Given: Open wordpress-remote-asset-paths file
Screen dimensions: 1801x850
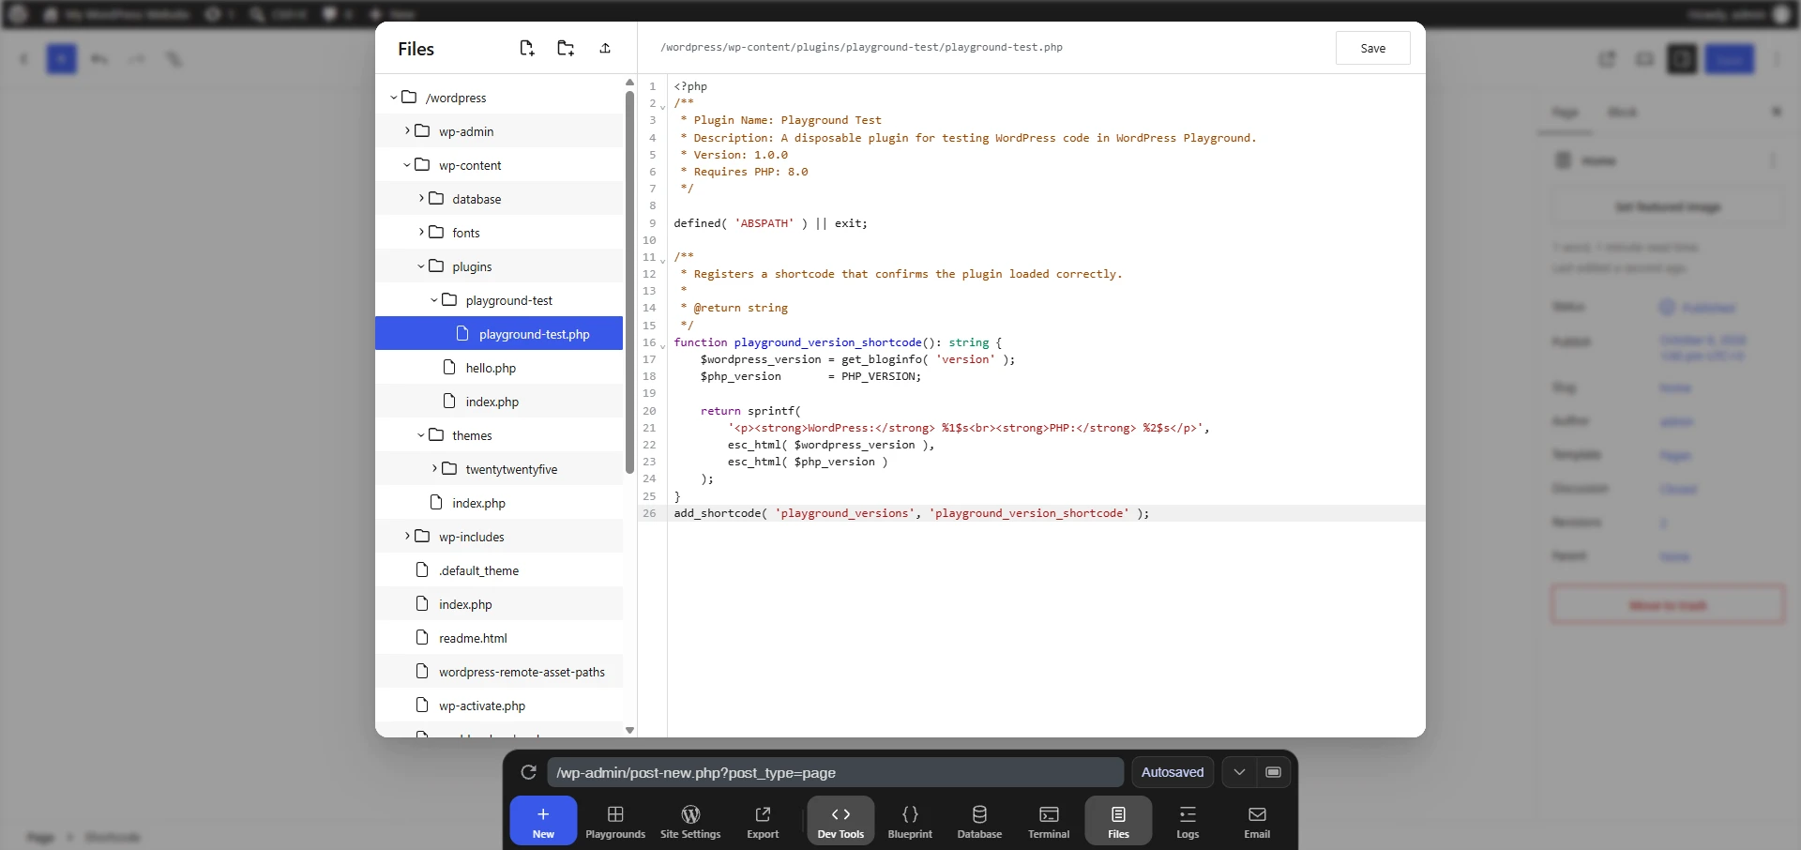Looking at the screenshot, I should pyautogui.click(x=499, y=672).
